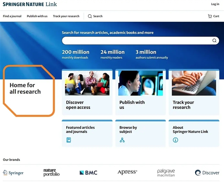Click the Log in link
This screenshot has height=182, width=224.
[x=215, y=4]
